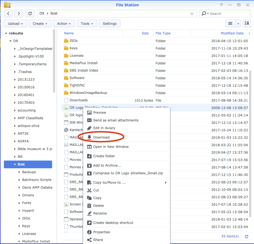Image resolution: width=254 pixels, height=244 pixels.
Task: Select the Fonts folder in the sidebar
Action: pyautogui.click(x=26, y=203)
